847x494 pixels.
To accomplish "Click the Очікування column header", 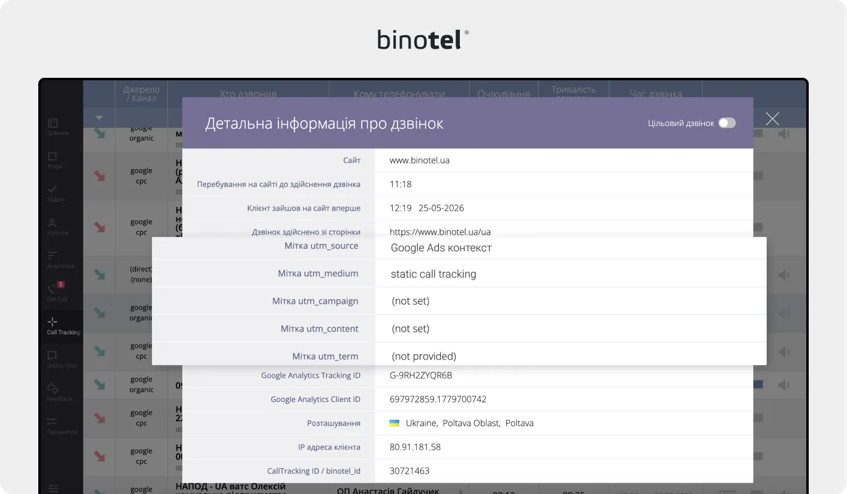I will [504, 94].
